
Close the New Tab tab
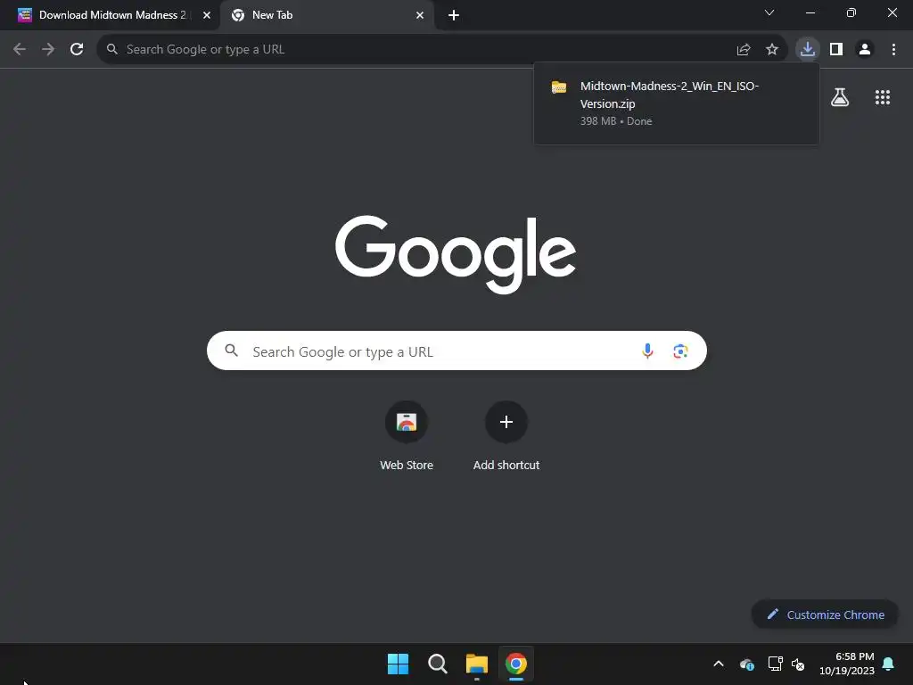click(x=420, y=15)
